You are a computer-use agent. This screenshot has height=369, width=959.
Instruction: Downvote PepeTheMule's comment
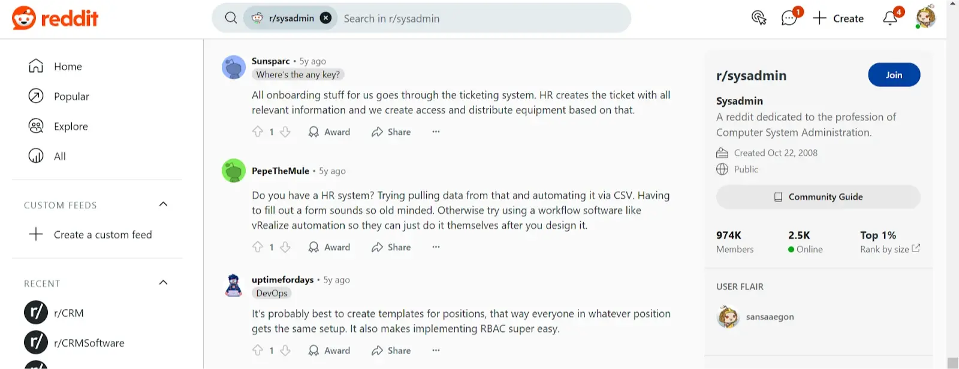pyautogui.click(x=285, y=247)
